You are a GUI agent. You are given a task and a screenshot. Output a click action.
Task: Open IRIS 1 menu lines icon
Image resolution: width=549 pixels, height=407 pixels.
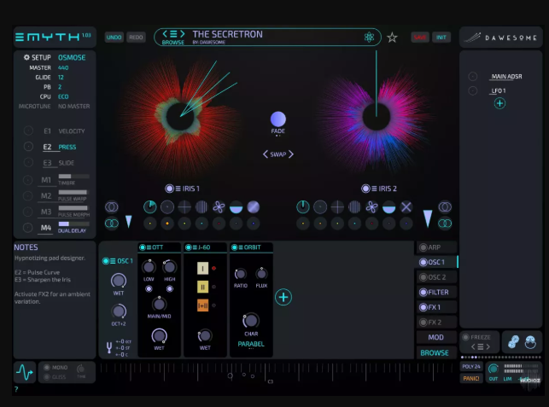click(178, 189)
